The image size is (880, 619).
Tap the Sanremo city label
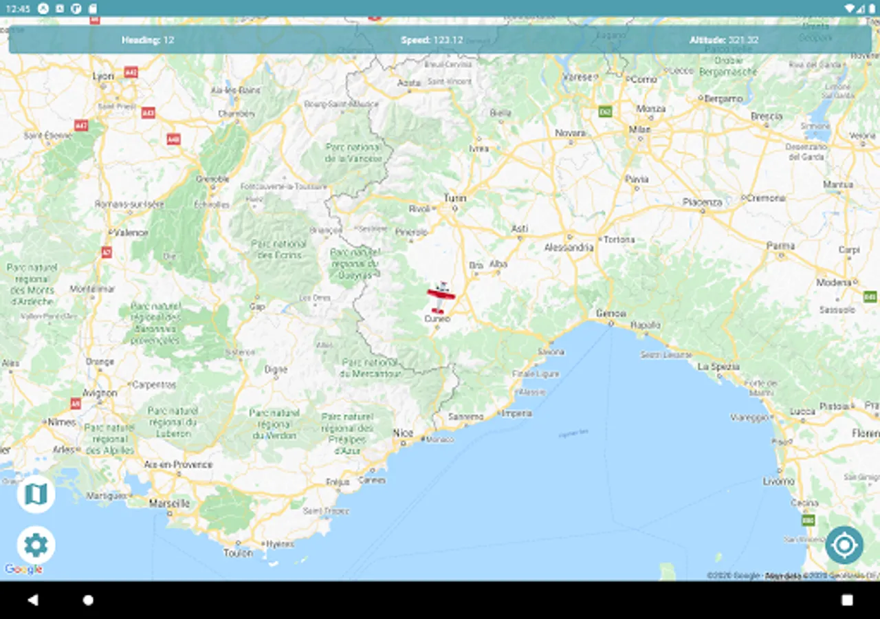(x=465, y=417)
